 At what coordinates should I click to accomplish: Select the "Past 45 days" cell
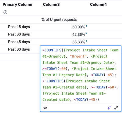19,42
